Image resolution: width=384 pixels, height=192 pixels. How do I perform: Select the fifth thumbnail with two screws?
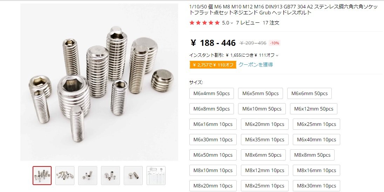133,176
